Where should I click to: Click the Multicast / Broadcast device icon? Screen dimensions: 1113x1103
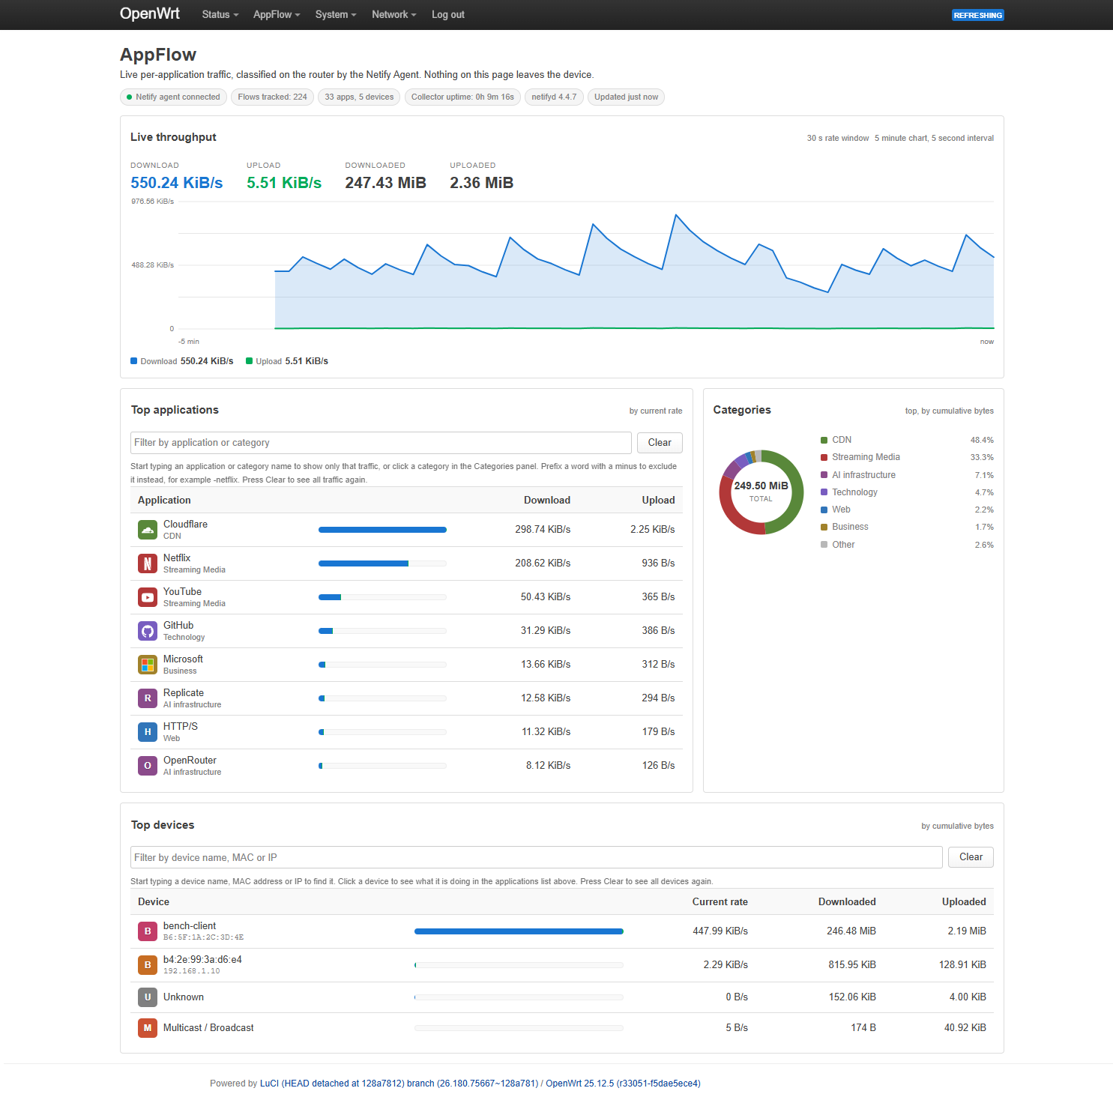pyautogui.click(x=148, y=1028)
